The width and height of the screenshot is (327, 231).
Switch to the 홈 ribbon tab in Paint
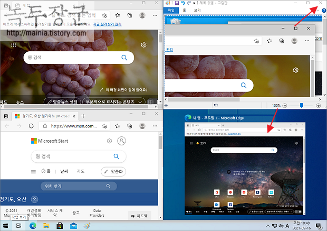pyautogui.click(x=185, y=10)
